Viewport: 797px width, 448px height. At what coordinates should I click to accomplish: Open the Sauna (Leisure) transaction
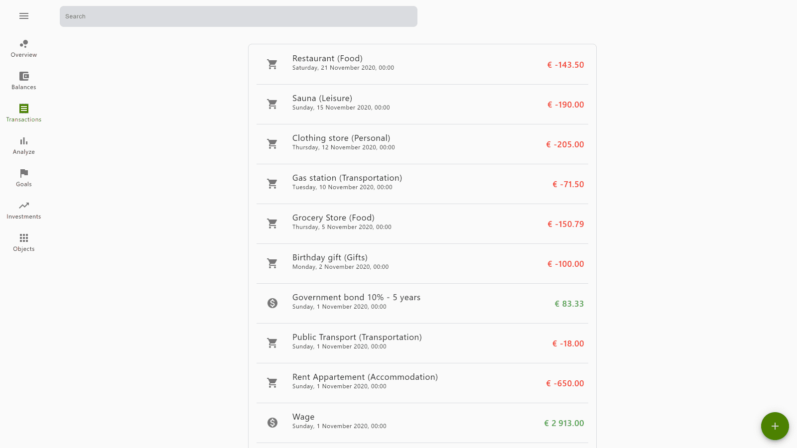[422, 105]
